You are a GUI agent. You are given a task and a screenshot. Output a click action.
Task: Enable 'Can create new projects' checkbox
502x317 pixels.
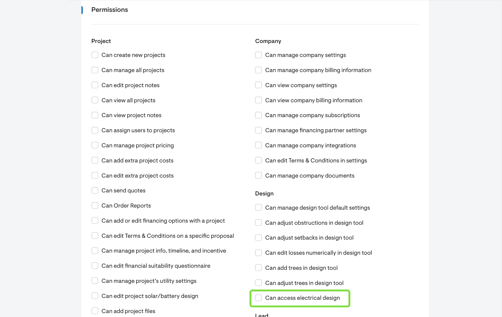[x=95, y=55]
